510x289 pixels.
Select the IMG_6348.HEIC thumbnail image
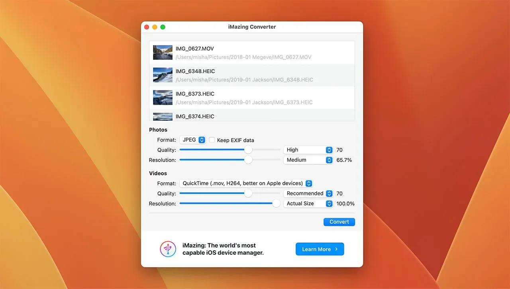[163, 75]
